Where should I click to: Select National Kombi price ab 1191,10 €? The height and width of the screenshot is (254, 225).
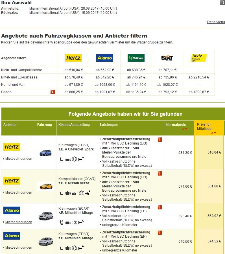coord(136,85)
